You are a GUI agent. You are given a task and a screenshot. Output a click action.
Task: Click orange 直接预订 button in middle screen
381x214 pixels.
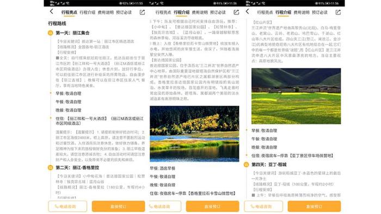(x=212, y=206)
